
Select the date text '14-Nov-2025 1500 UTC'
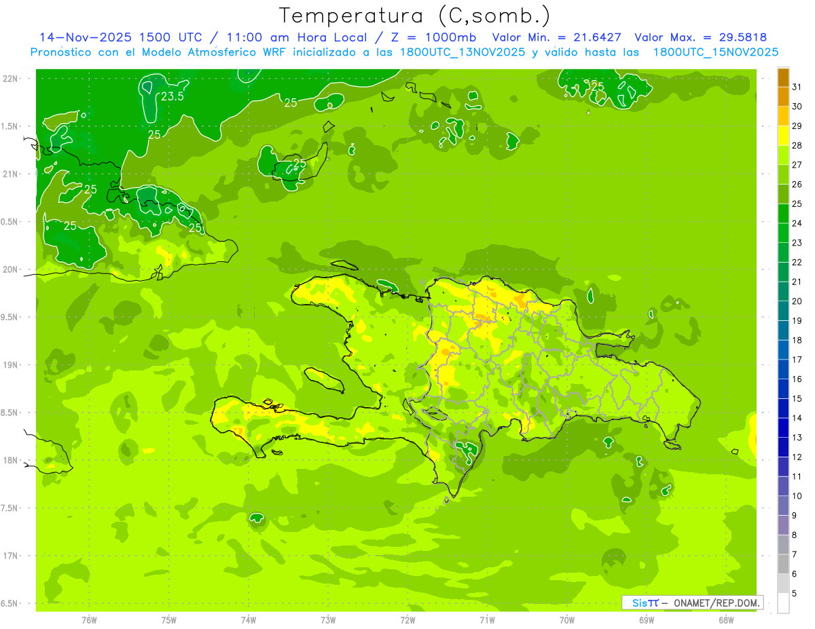120,37
